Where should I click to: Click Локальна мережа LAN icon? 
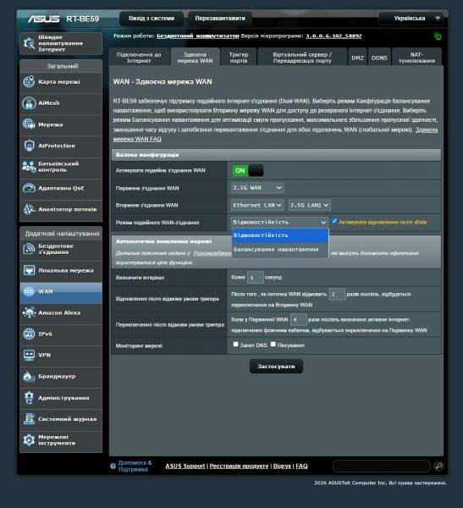point(29,270)
